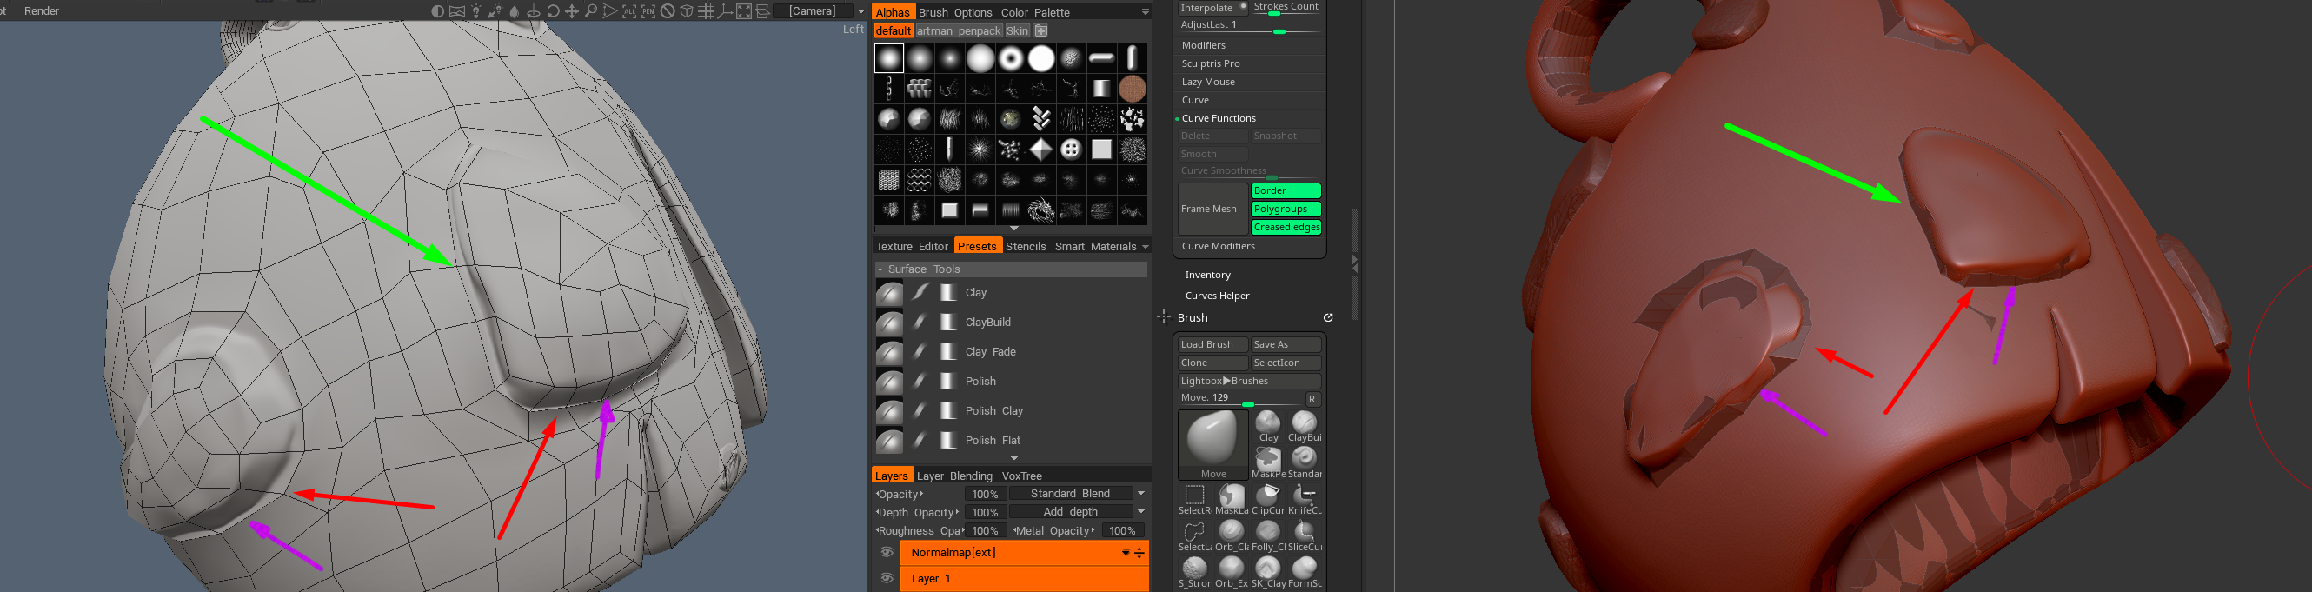Select the ClayBuildup brush icon
2312x592 pixels.
pyautogui.click(x=1304, y=427)
